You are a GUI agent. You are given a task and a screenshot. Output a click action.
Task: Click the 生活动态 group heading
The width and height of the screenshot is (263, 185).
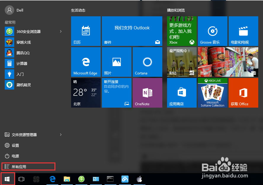[78, 10]
